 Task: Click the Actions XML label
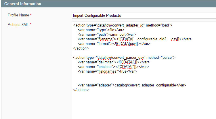coord(18,24)
